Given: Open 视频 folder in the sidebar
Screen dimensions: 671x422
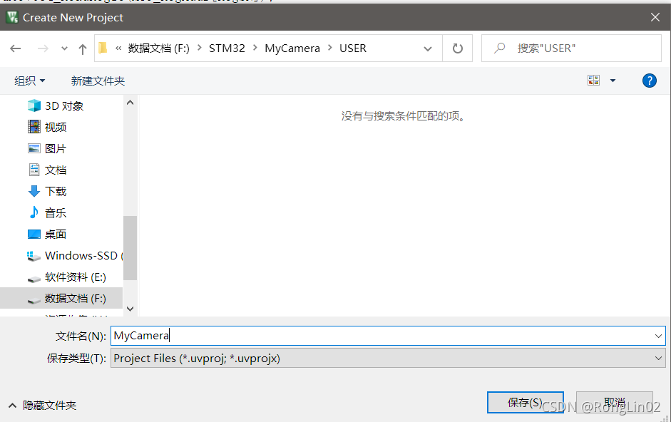Looking at the screenshot, I should (56, 127).
